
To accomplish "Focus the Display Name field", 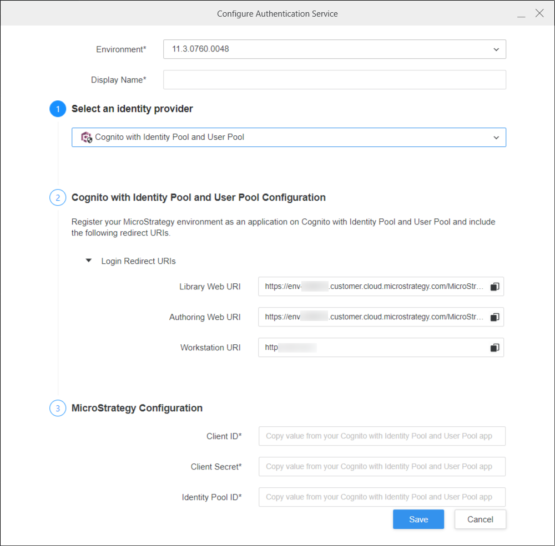I will 334,80.
